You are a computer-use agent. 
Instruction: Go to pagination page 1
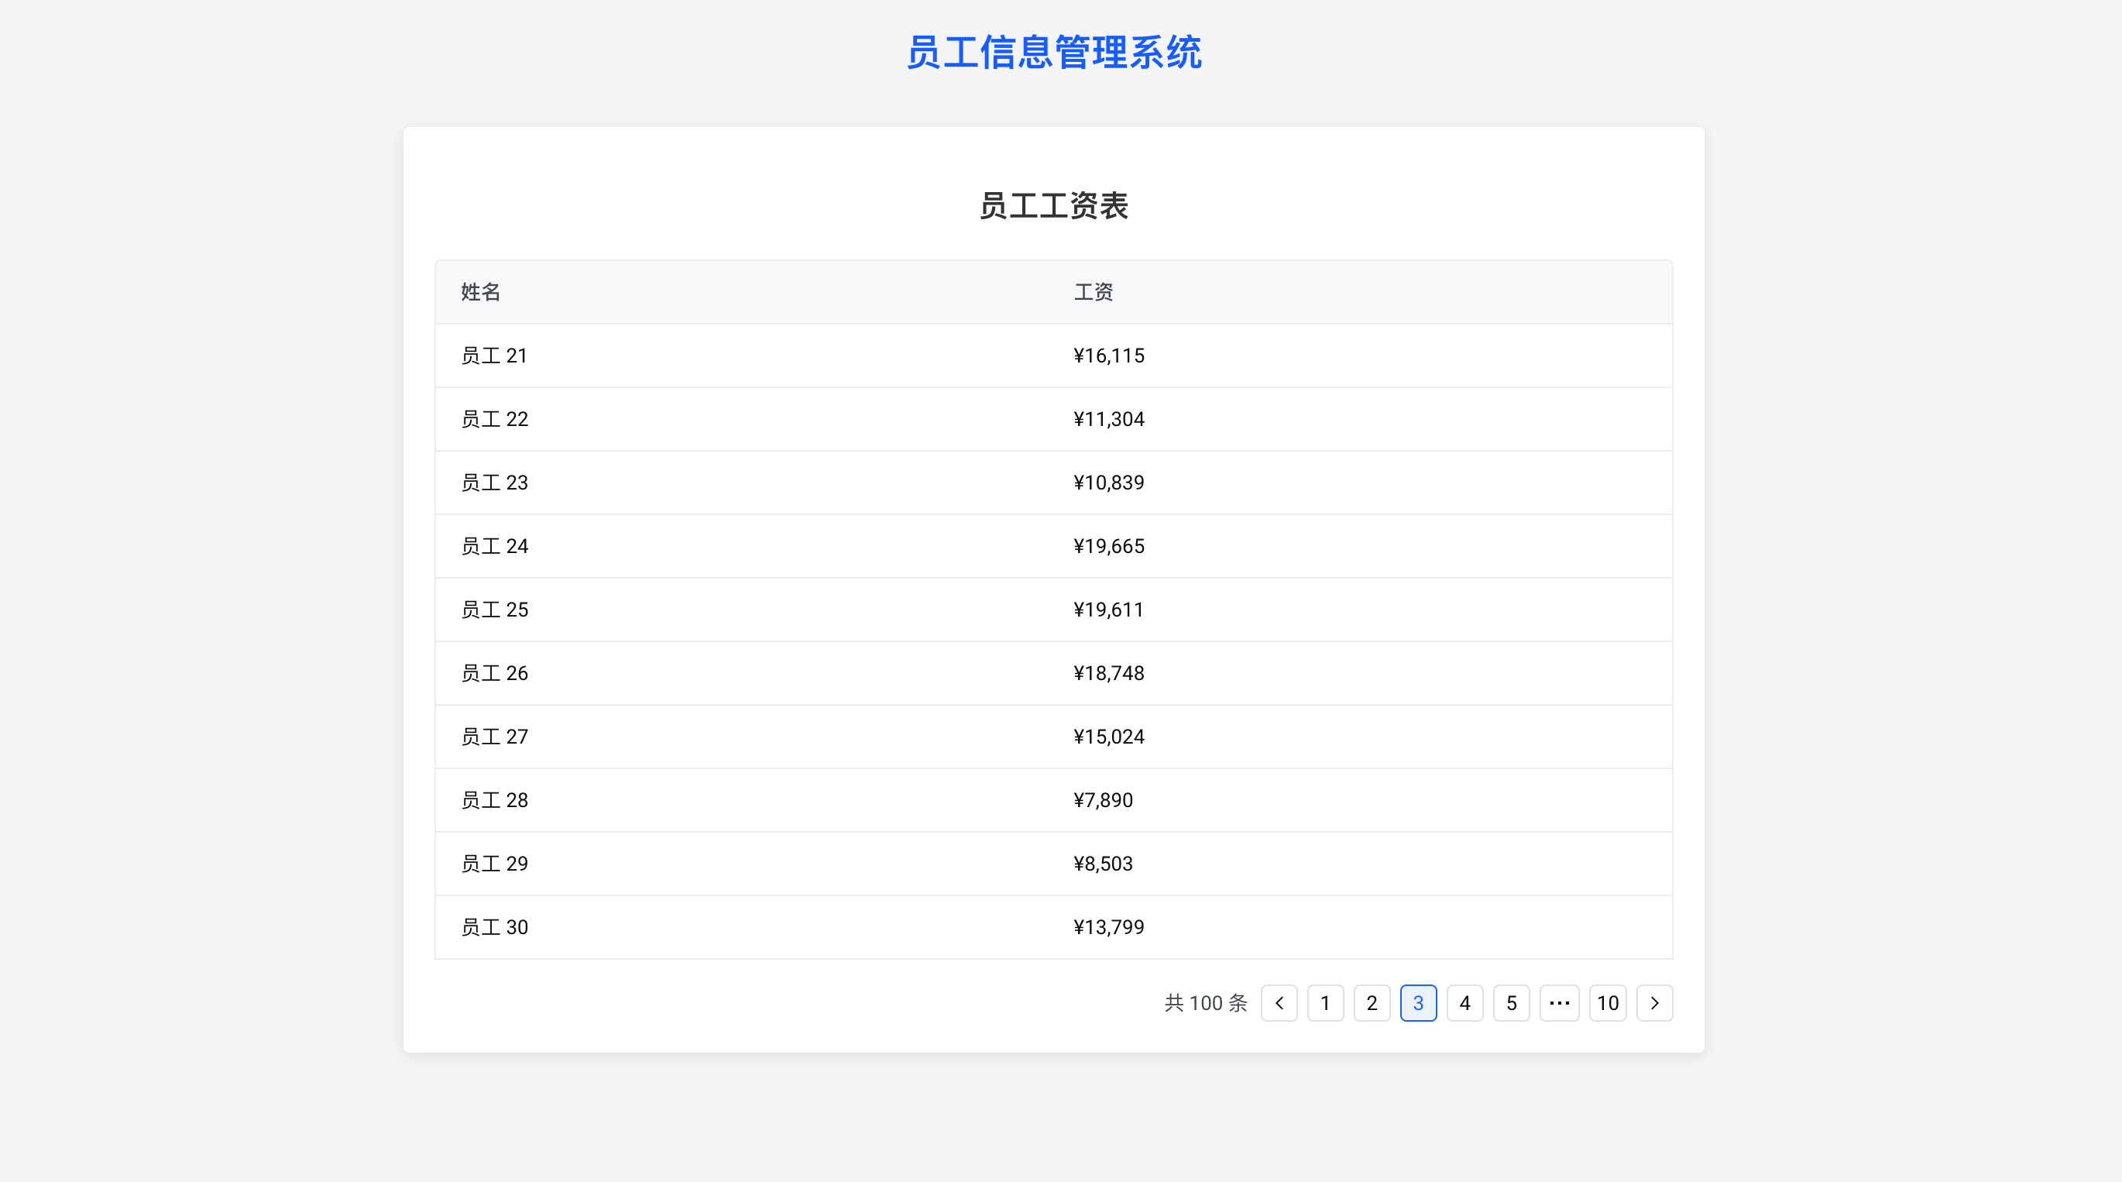click(x=1324, y=1002)
